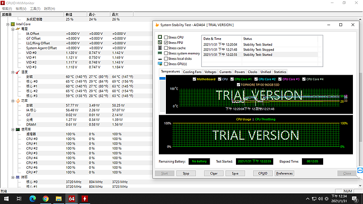363x204 pixels.
Task: Open File Explorer from the taskbar
Action: 58,198
